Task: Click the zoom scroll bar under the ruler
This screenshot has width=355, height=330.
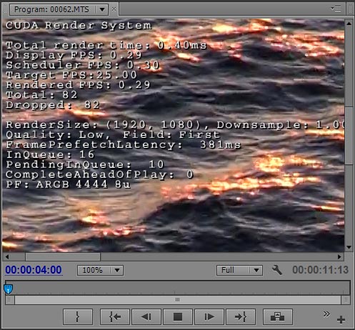Action: click(x=178, y=300)
